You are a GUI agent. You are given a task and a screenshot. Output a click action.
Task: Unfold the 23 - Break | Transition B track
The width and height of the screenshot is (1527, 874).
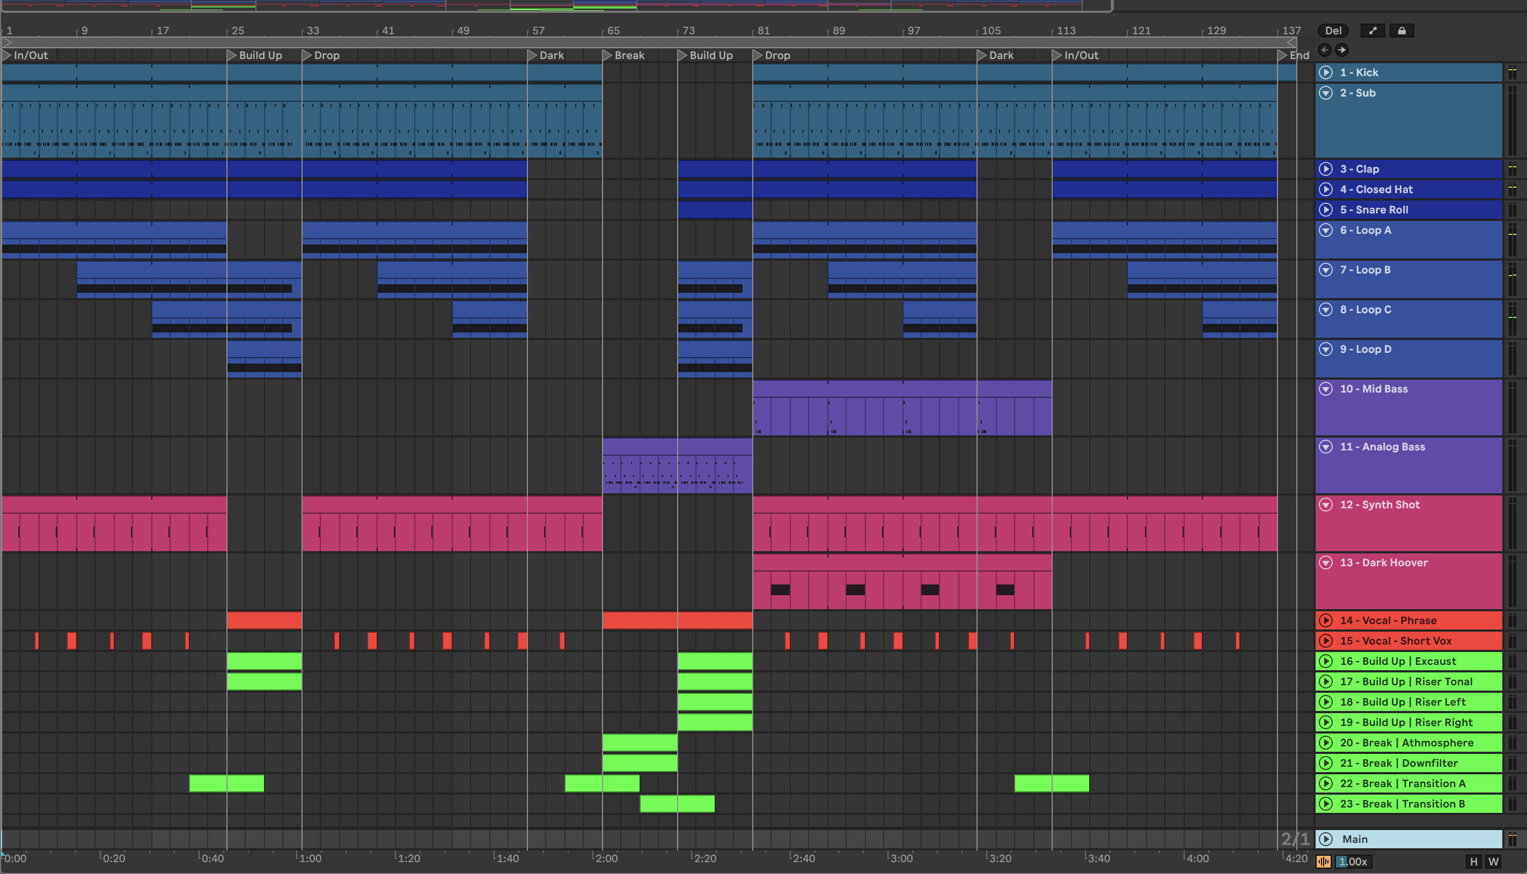tap(1326, 804)
